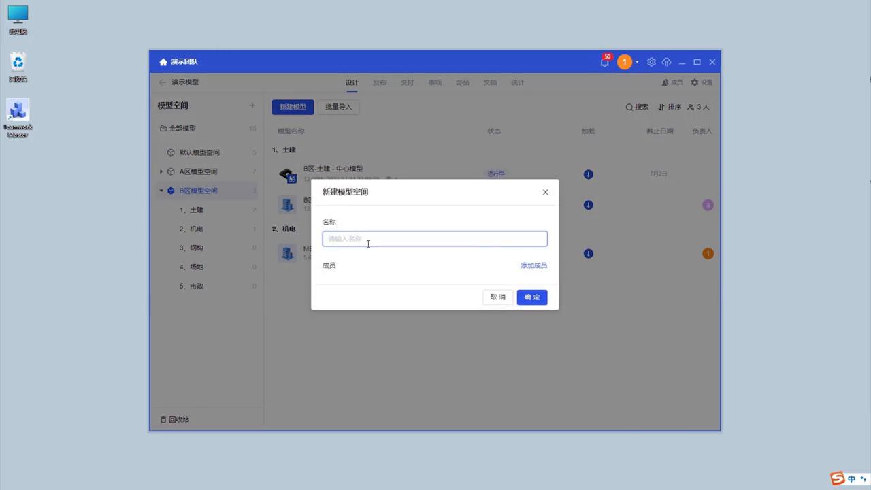Click the 加载 column header

588,131
